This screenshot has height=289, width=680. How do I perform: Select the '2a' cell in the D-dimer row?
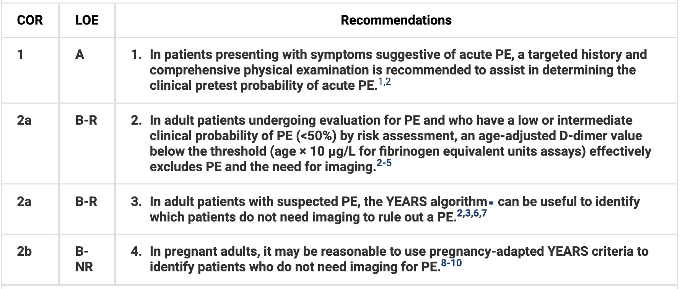tap(24, 120)
